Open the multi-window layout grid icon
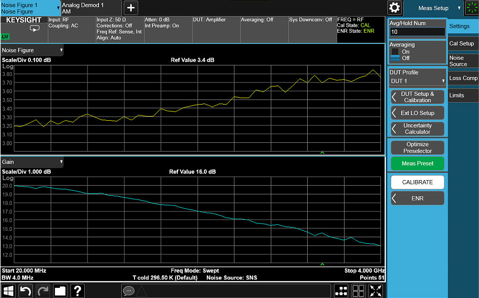The image size is (479, 298). [x=358, y=291]
